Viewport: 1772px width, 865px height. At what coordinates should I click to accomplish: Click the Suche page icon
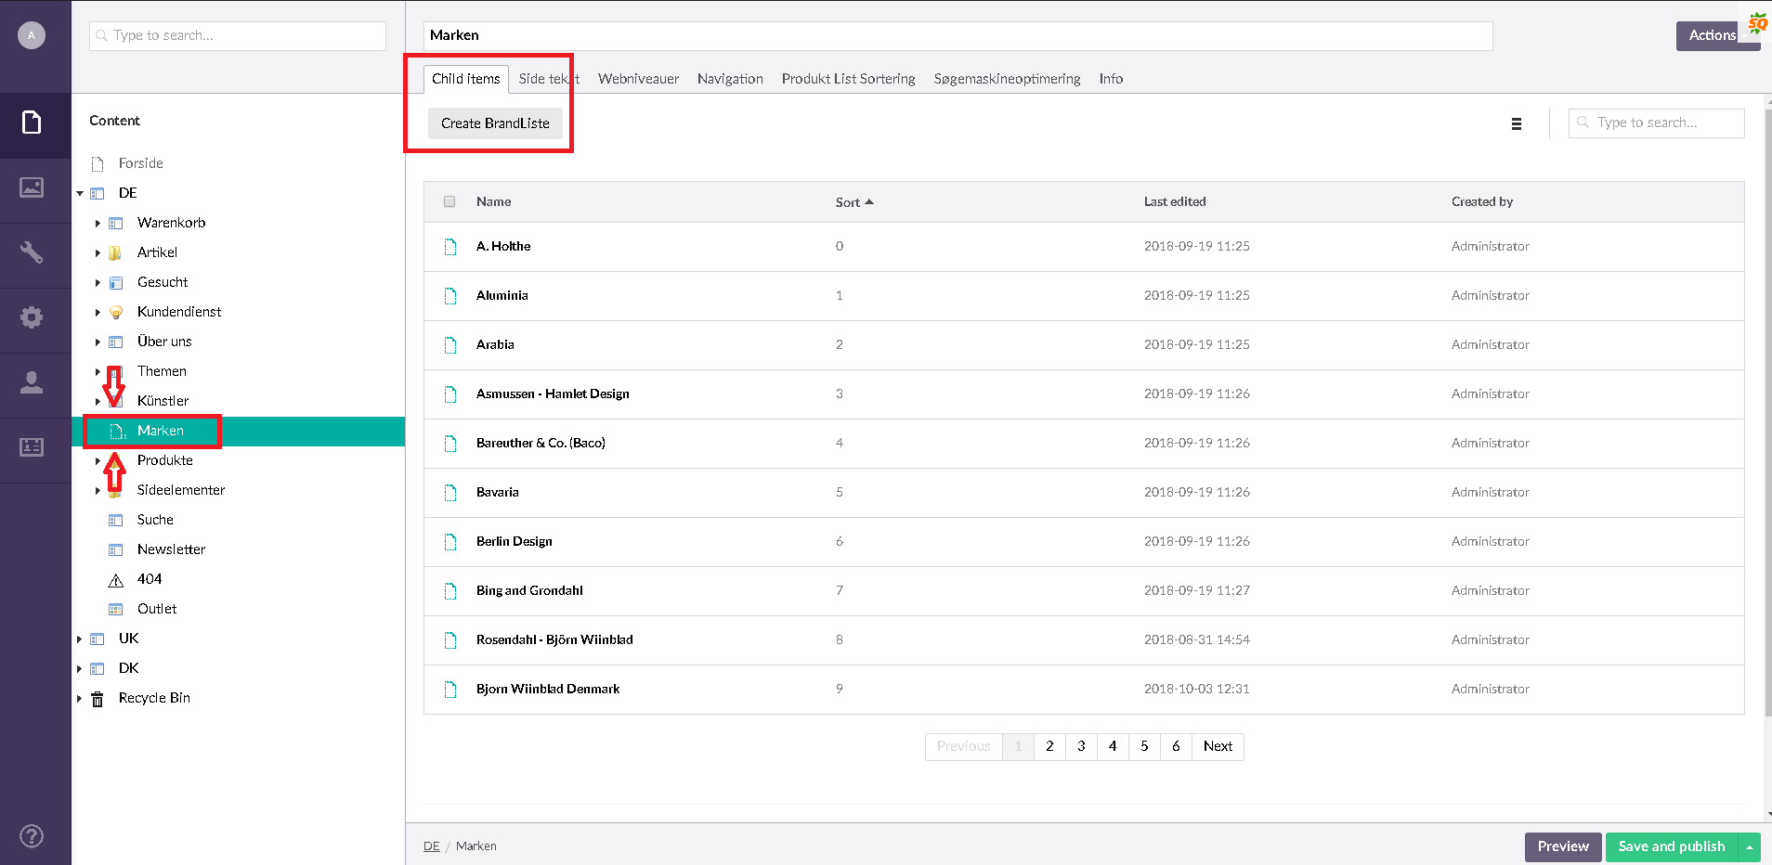[116, 521]
